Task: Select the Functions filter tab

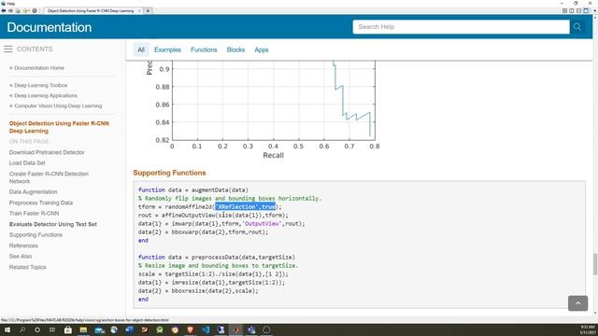Action: coord(204,49)
